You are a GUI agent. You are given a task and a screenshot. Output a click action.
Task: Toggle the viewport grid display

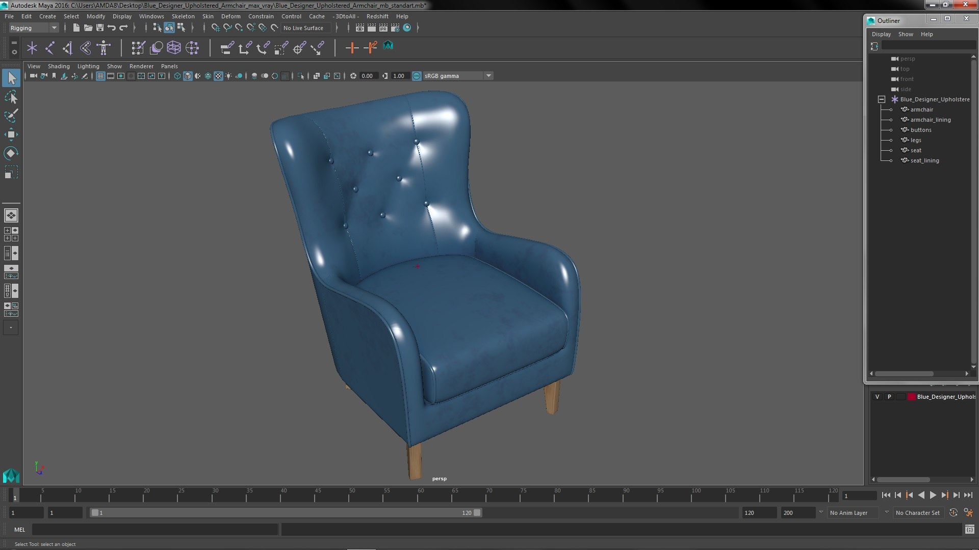tap(100, 76)
